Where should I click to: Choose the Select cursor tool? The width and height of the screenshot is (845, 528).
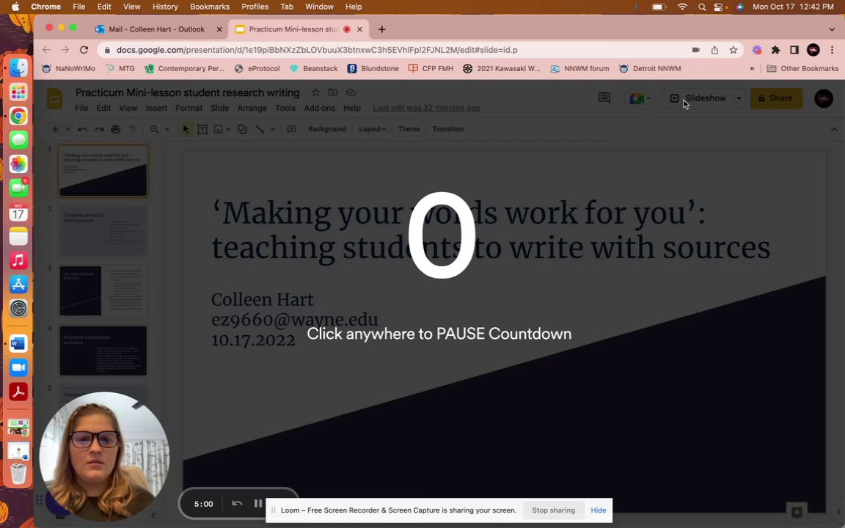[x=186, y=129]
